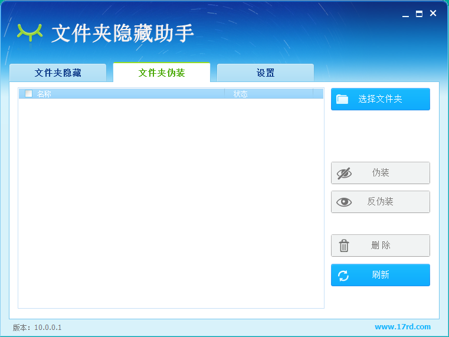
Task: Click the 版本 10.0.0.1 version label
Action: pos(37,328)
